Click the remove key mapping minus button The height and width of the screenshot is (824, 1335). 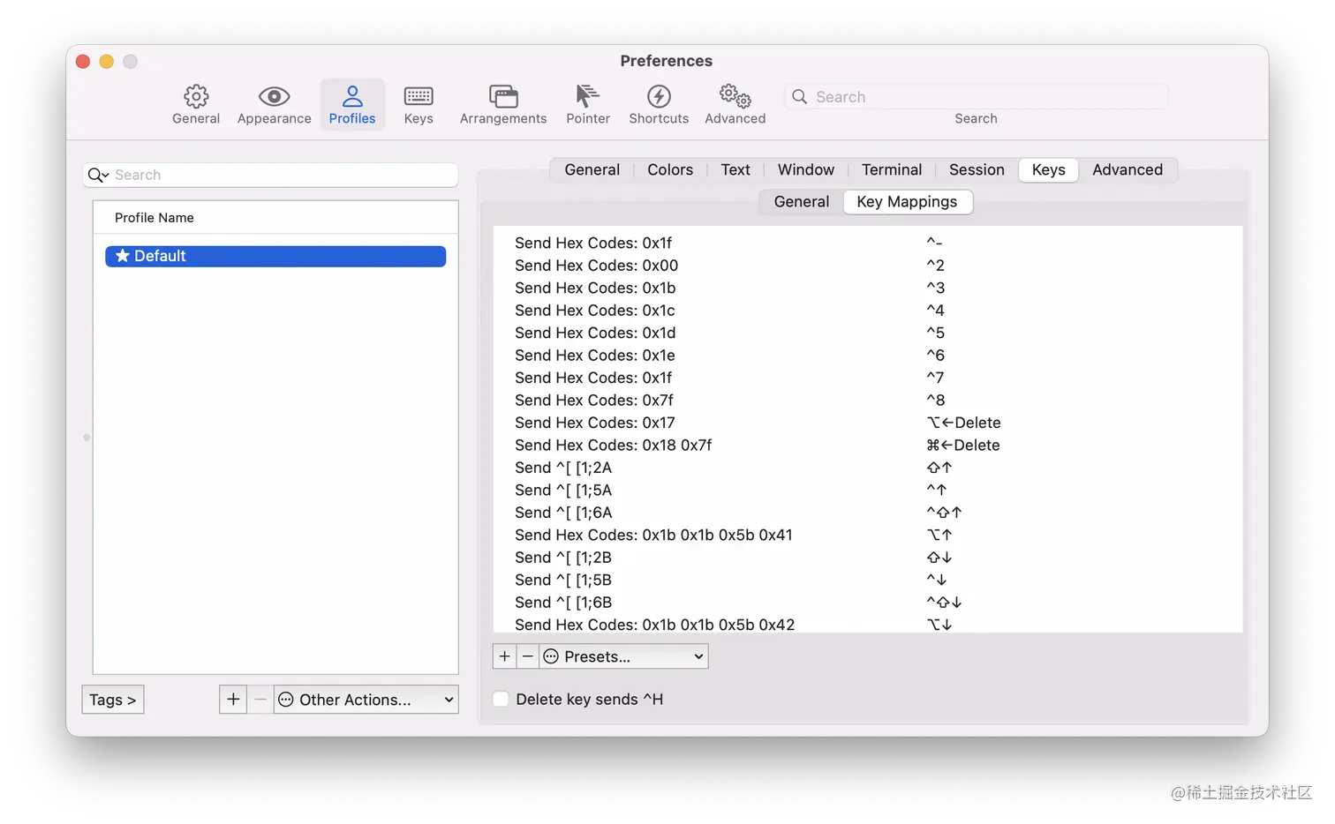pos(528,656)
